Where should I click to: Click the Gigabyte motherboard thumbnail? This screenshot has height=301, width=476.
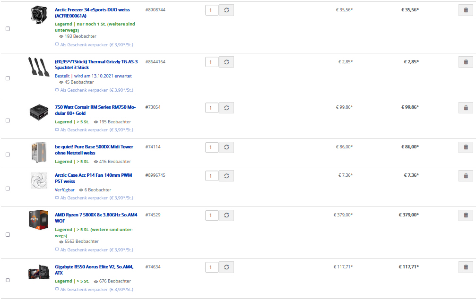[x=39, y=272]
